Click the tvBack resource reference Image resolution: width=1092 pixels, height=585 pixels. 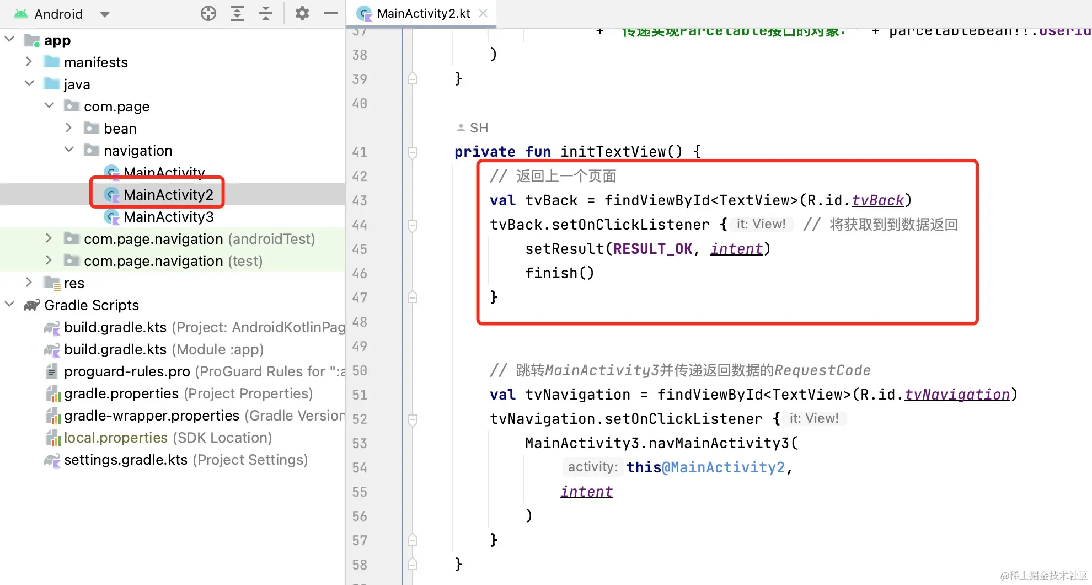tap(878, 200)
